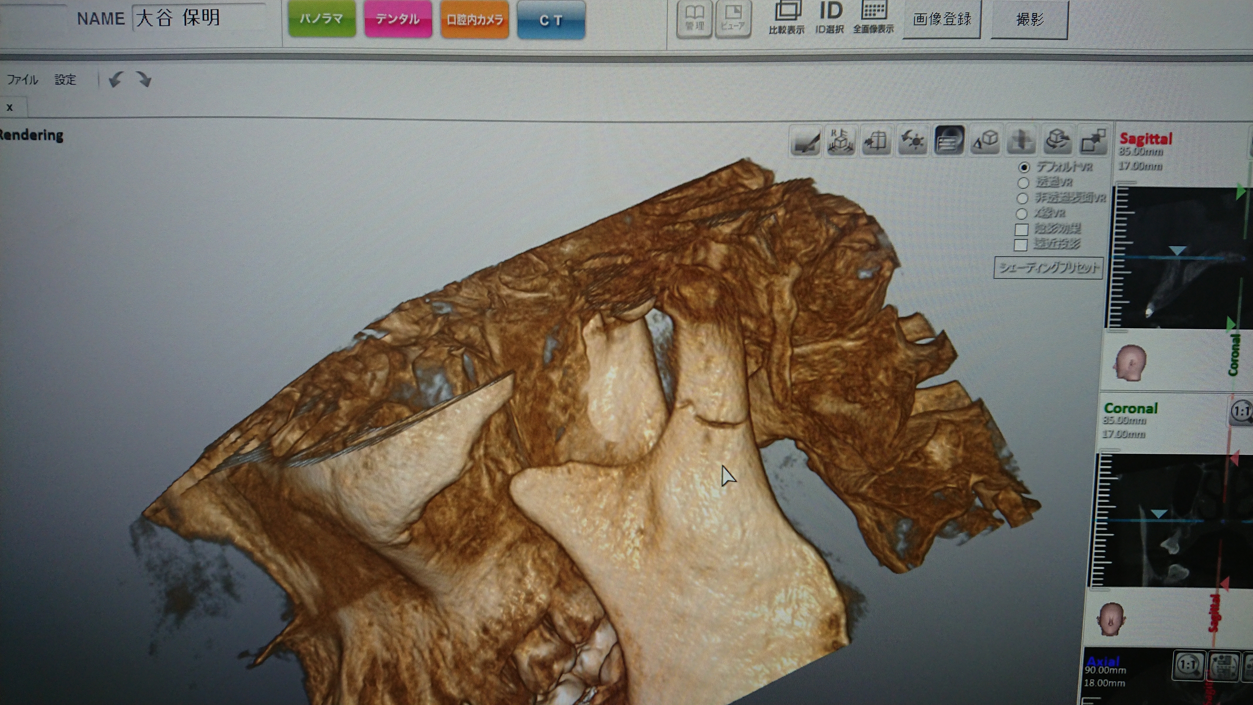
Task: Open the 設定 menu
Action: coord(65,80)
